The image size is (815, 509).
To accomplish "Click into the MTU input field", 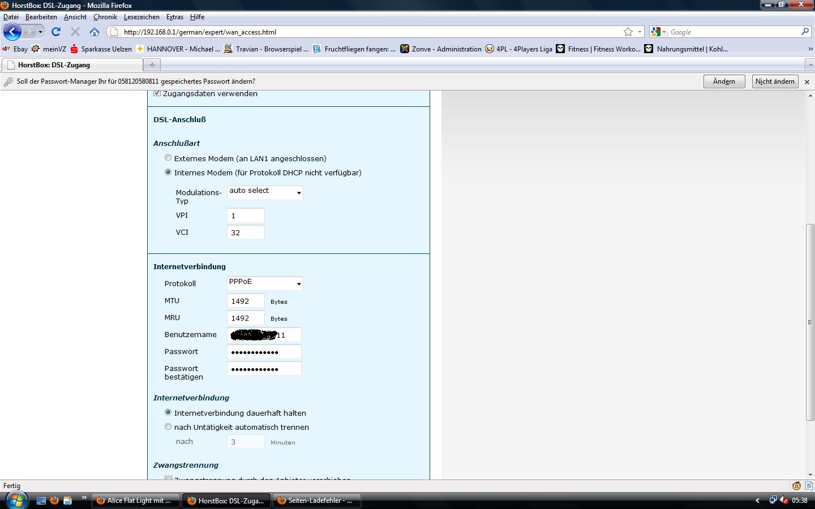I will pyautogui.click(x=246, y=301).
